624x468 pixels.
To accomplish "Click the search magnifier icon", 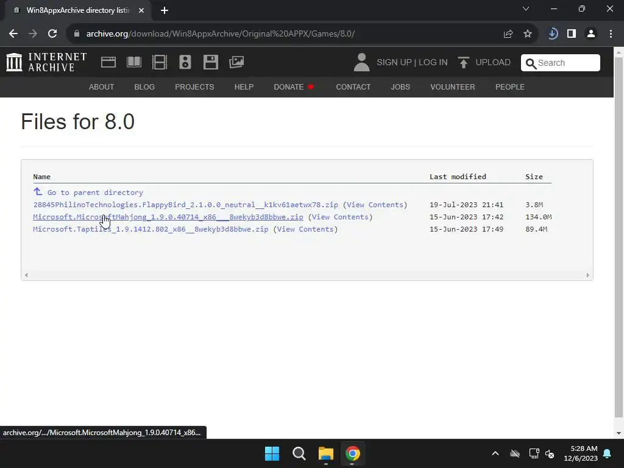I will 531,63.
